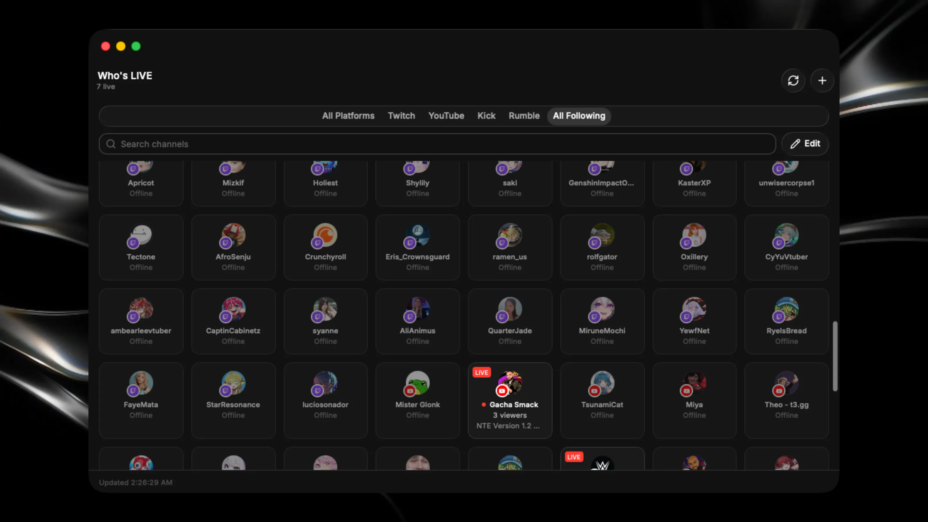Image resolution: width=928 pixels, height=522 pixels.
Task: Click 'Updated 2:26:29 AM' status text
Action: tap(136, 482)
